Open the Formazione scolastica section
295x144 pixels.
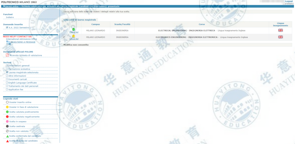click(19, 69)
